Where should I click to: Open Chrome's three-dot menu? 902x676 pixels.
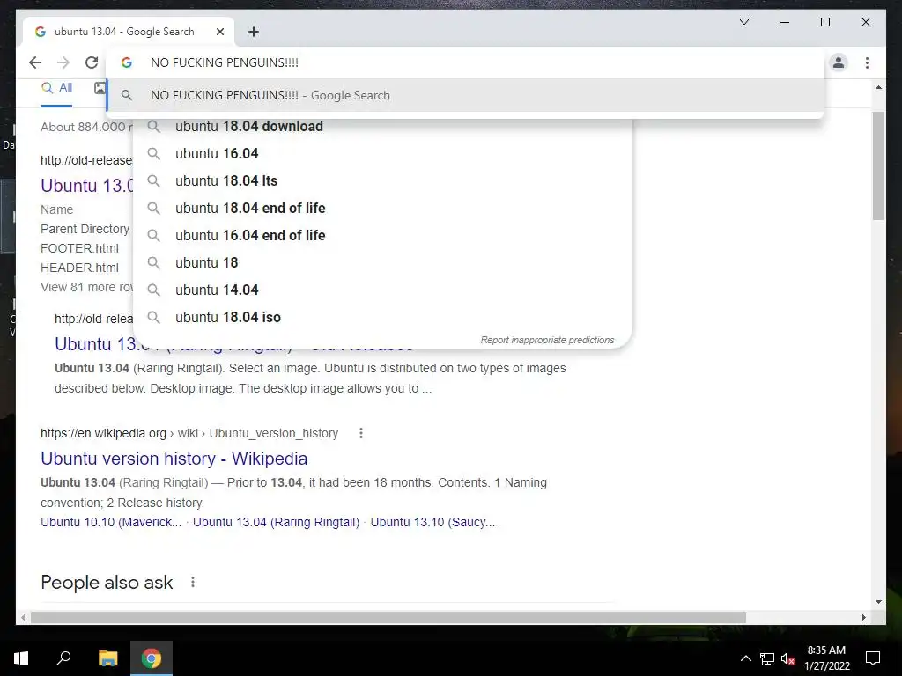pyautogui.click(x=867, y=62)
